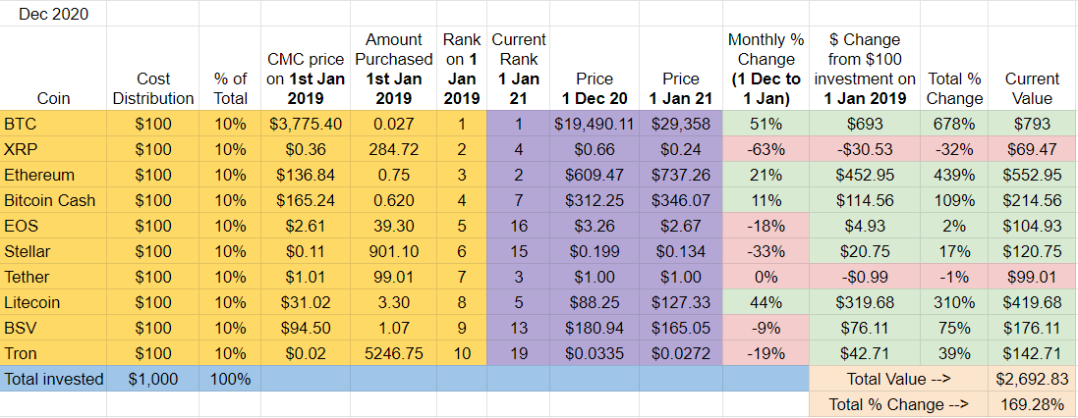The image size is (1078, 418).
Task: Click the $1,000 total cost cell
Action: coord(152,380)
